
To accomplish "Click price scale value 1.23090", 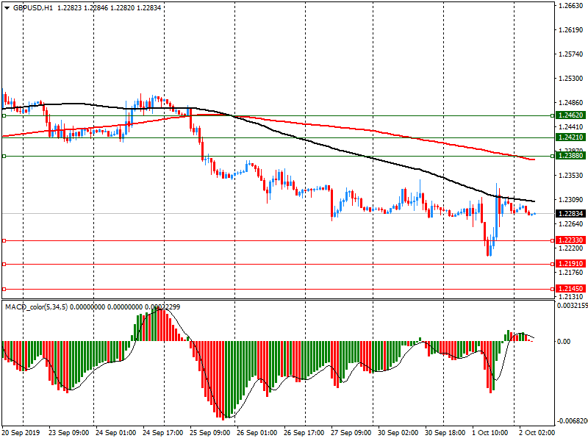I will [x=571, y=200].
